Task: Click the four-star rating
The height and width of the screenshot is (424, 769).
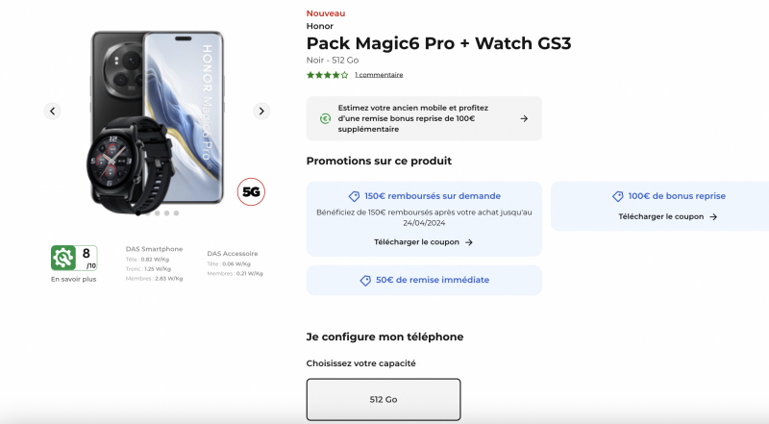Action: pos(328,75)
